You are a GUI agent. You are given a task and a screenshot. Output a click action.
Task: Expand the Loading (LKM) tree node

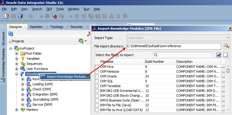(23, 84)
